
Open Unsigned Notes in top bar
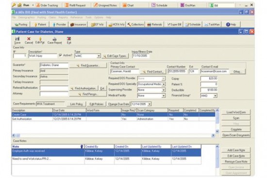pyautogui.click(x=105, y=5)
